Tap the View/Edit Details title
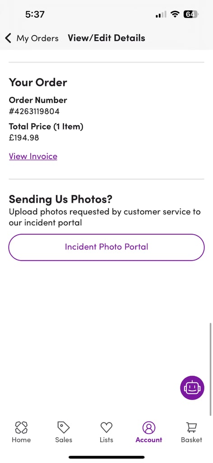The width and height of the screenshot is (213, 463). (x=106, y=38)
